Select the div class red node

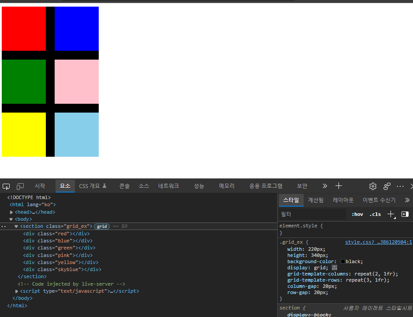[x=56, y=234]
